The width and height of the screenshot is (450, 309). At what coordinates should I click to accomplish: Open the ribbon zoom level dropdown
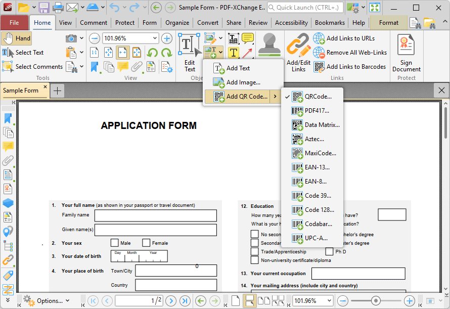point(155,38)
